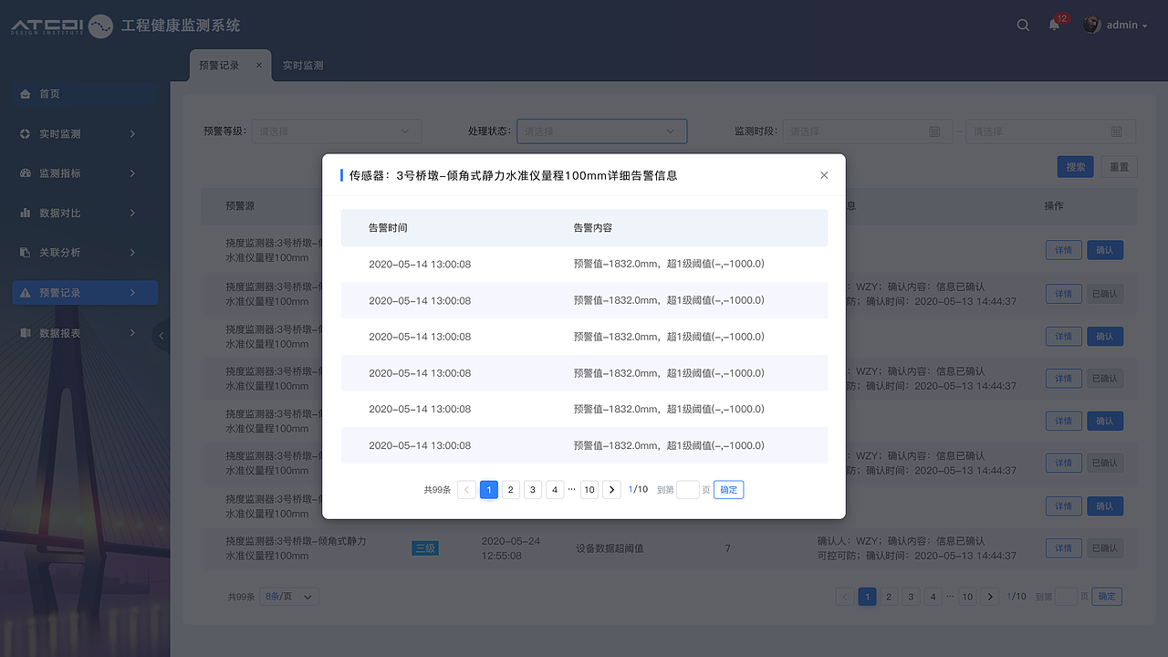Click the 监测时段 start date field
Viewport: 1168px width, 657px height.
867,131
